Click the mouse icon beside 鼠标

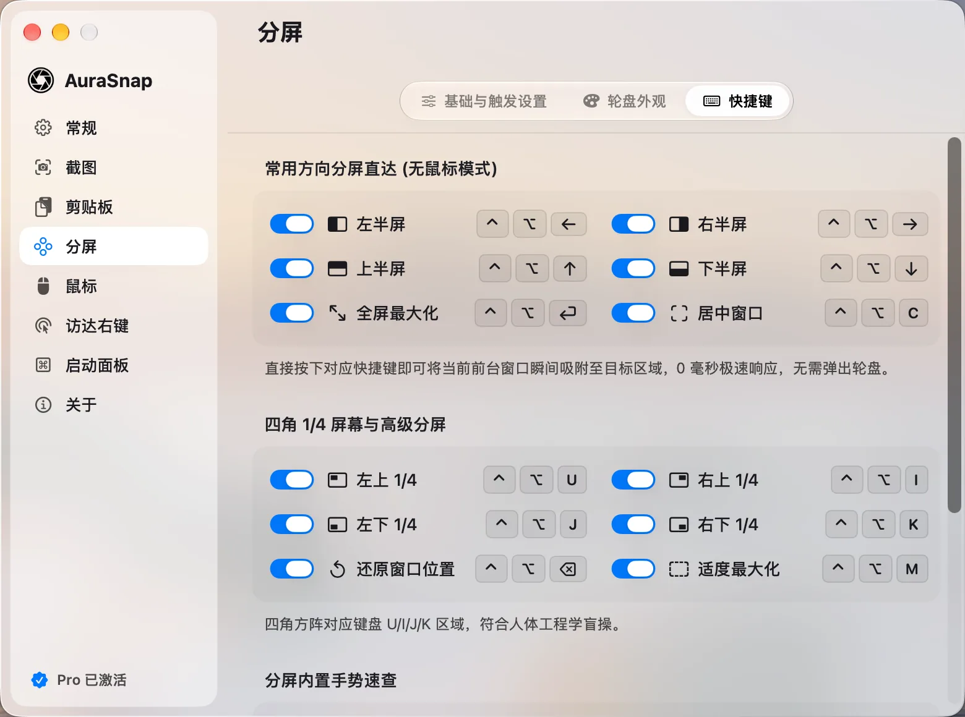(43, 286)
